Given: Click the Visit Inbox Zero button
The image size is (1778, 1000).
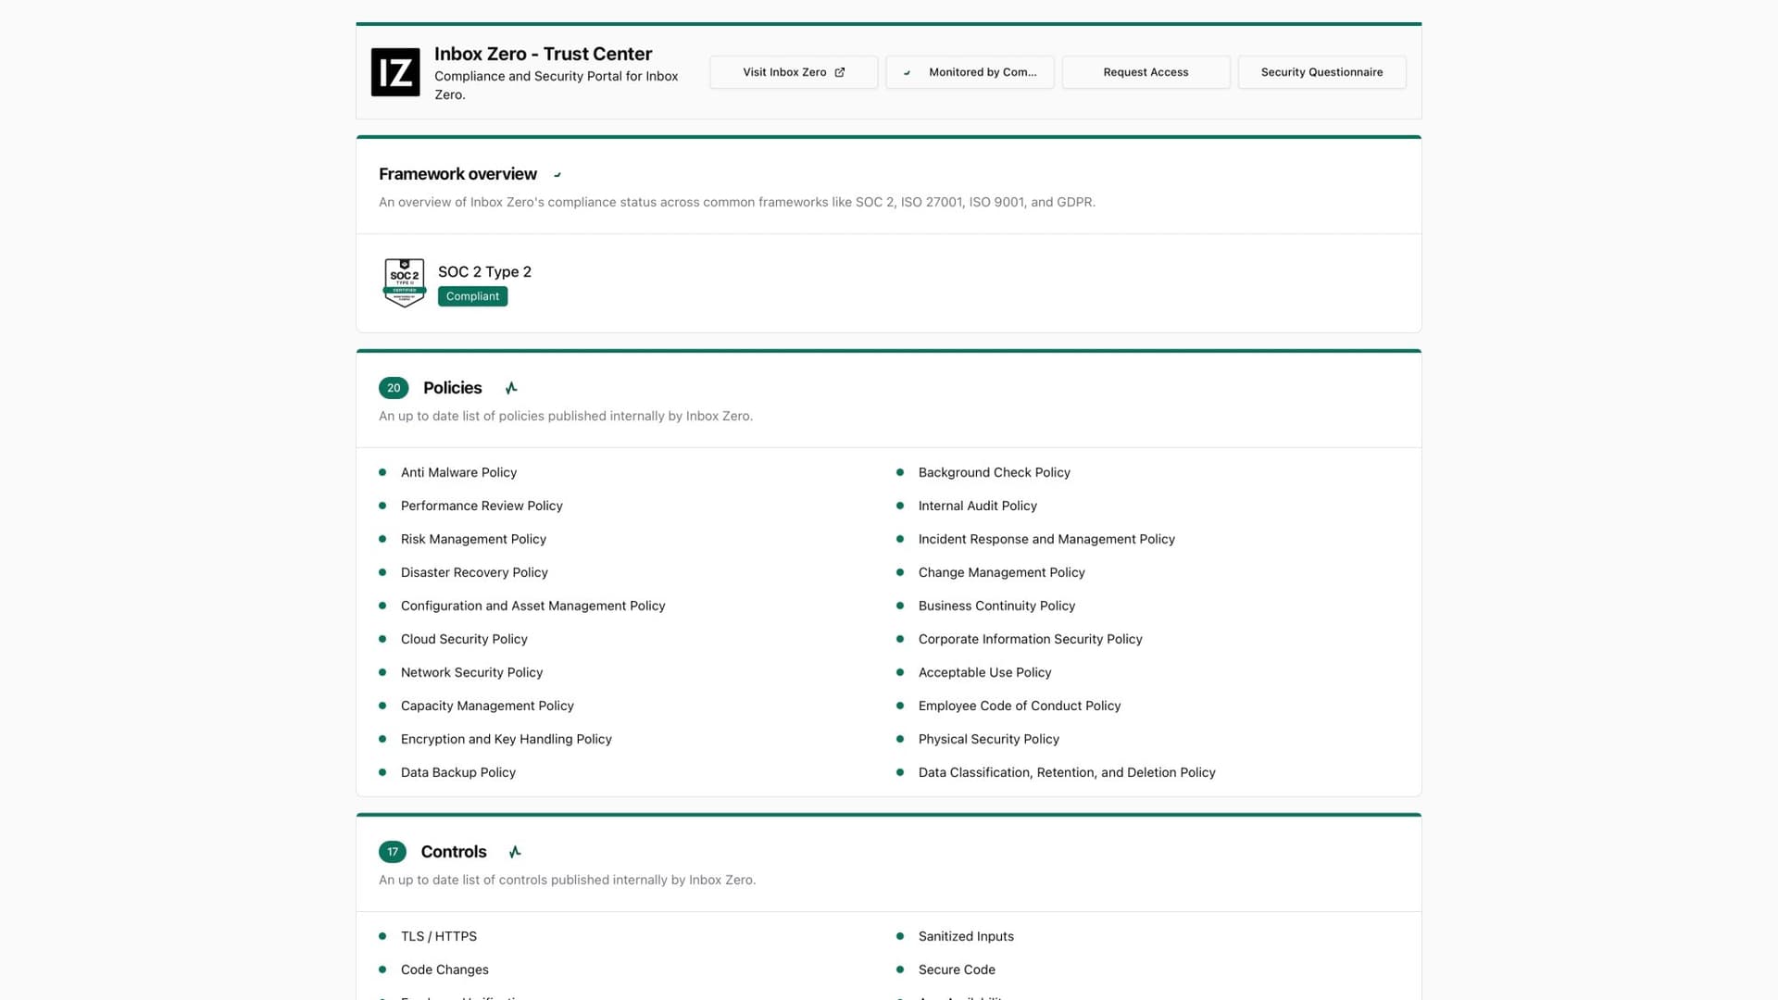Looking at the screenshot, I should (x=793, y=71).
